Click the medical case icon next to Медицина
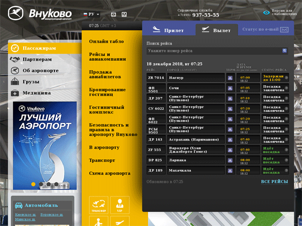The width and height of the screenshot is (302, 226). coord(15,93)
